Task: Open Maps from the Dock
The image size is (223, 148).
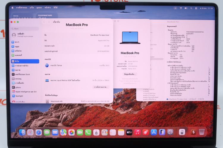Action: (63, 133)
